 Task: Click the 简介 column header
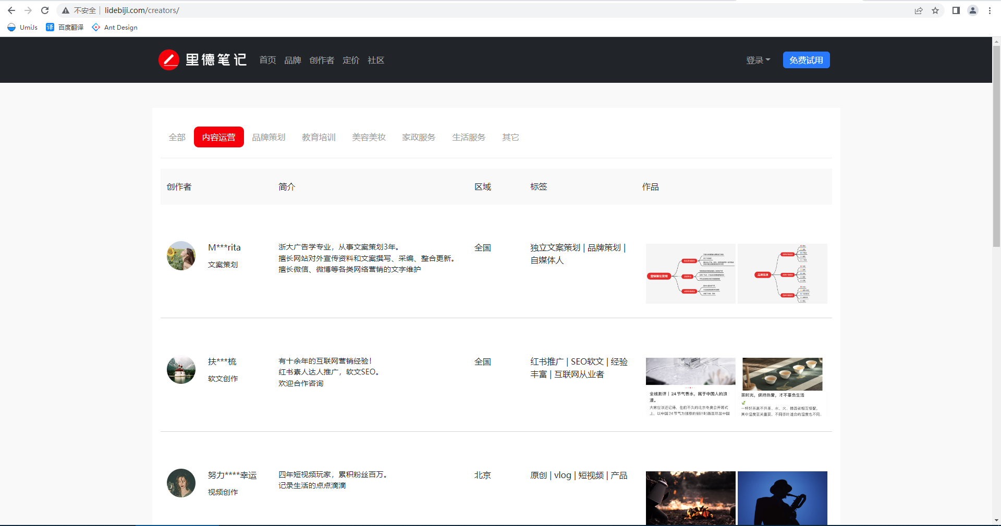(x=287, y=186)
